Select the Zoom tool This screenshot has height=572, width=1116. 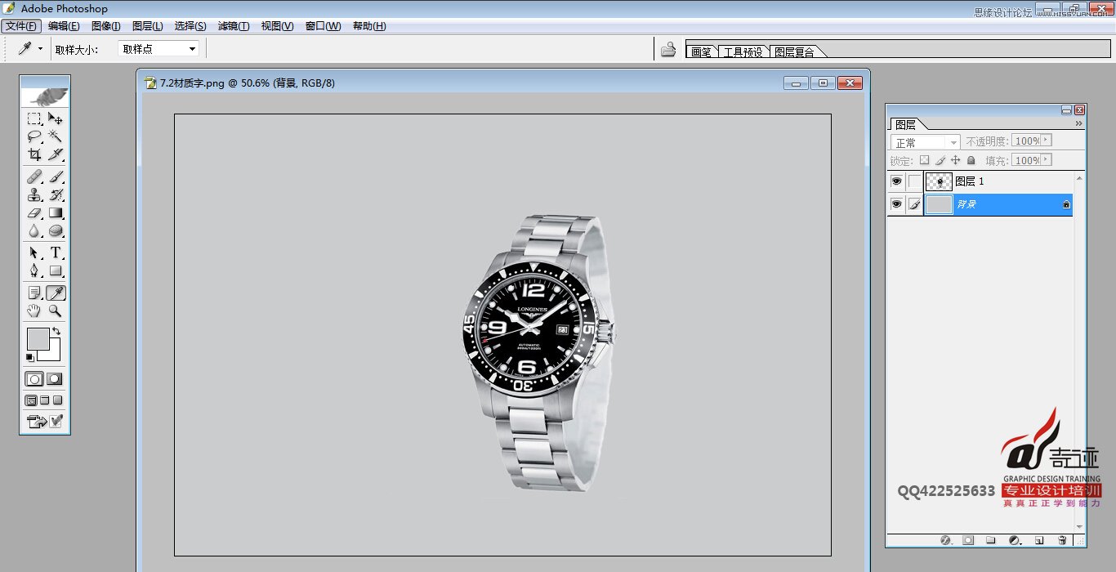(56, 311)
